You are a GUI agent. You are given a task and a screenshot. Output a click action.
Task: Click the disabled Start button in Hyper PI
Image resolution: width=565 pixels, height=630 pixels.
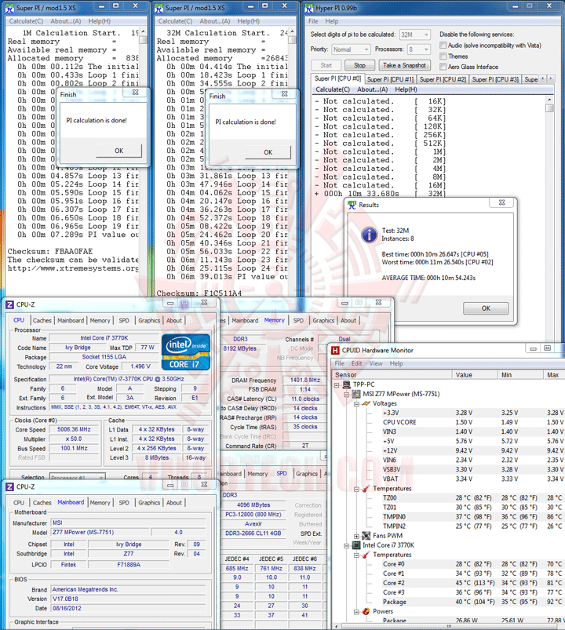(x=326, y=65)
